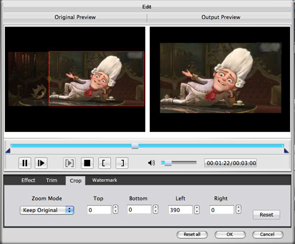Screen dimensions: 295x244
Task: Click the red crop rectangle in Original Preview
Action: pos(96,78)
